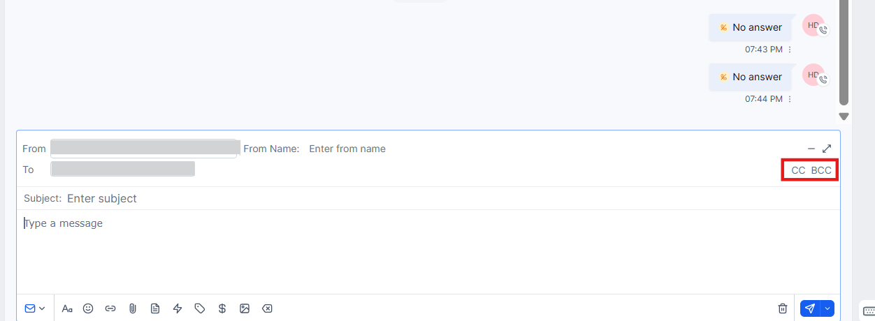Expand the send options dropdown arrow
This screenshot has height=321, width=875.
click(828, 308)
